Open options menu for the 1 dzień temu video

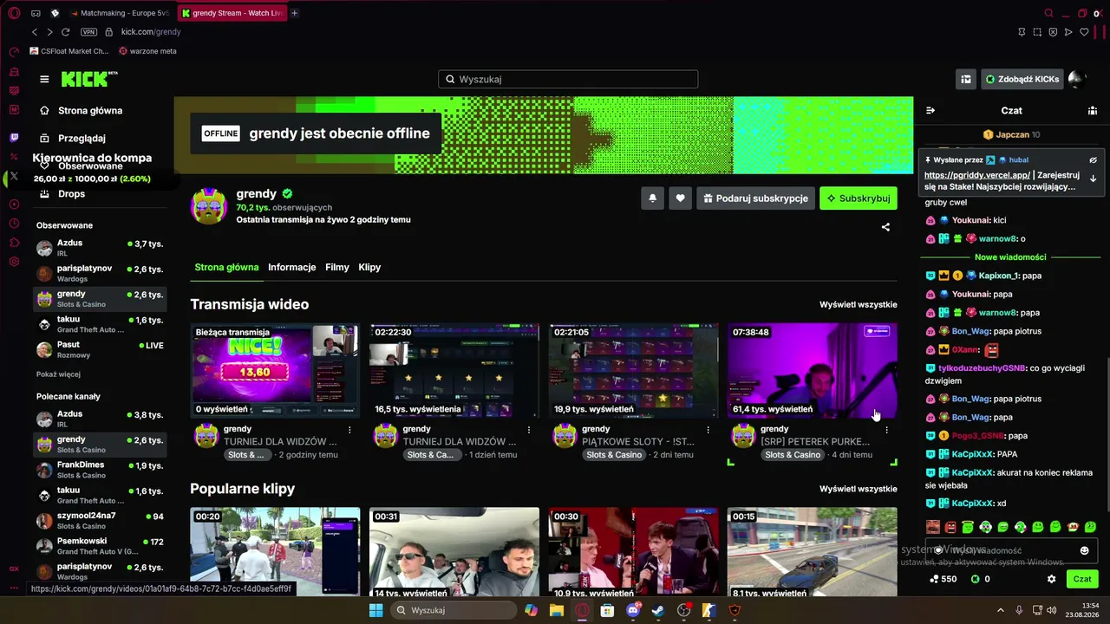[x=529, y=430]
